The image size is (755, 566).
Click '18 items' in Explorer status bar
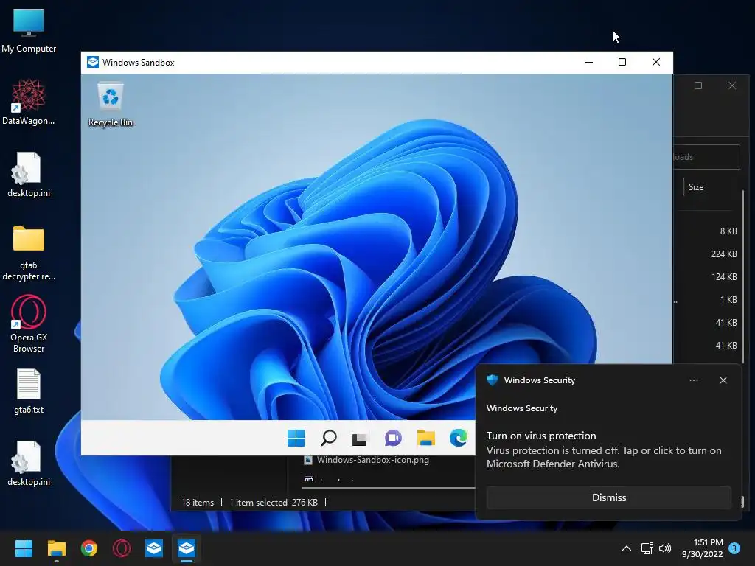198,503
